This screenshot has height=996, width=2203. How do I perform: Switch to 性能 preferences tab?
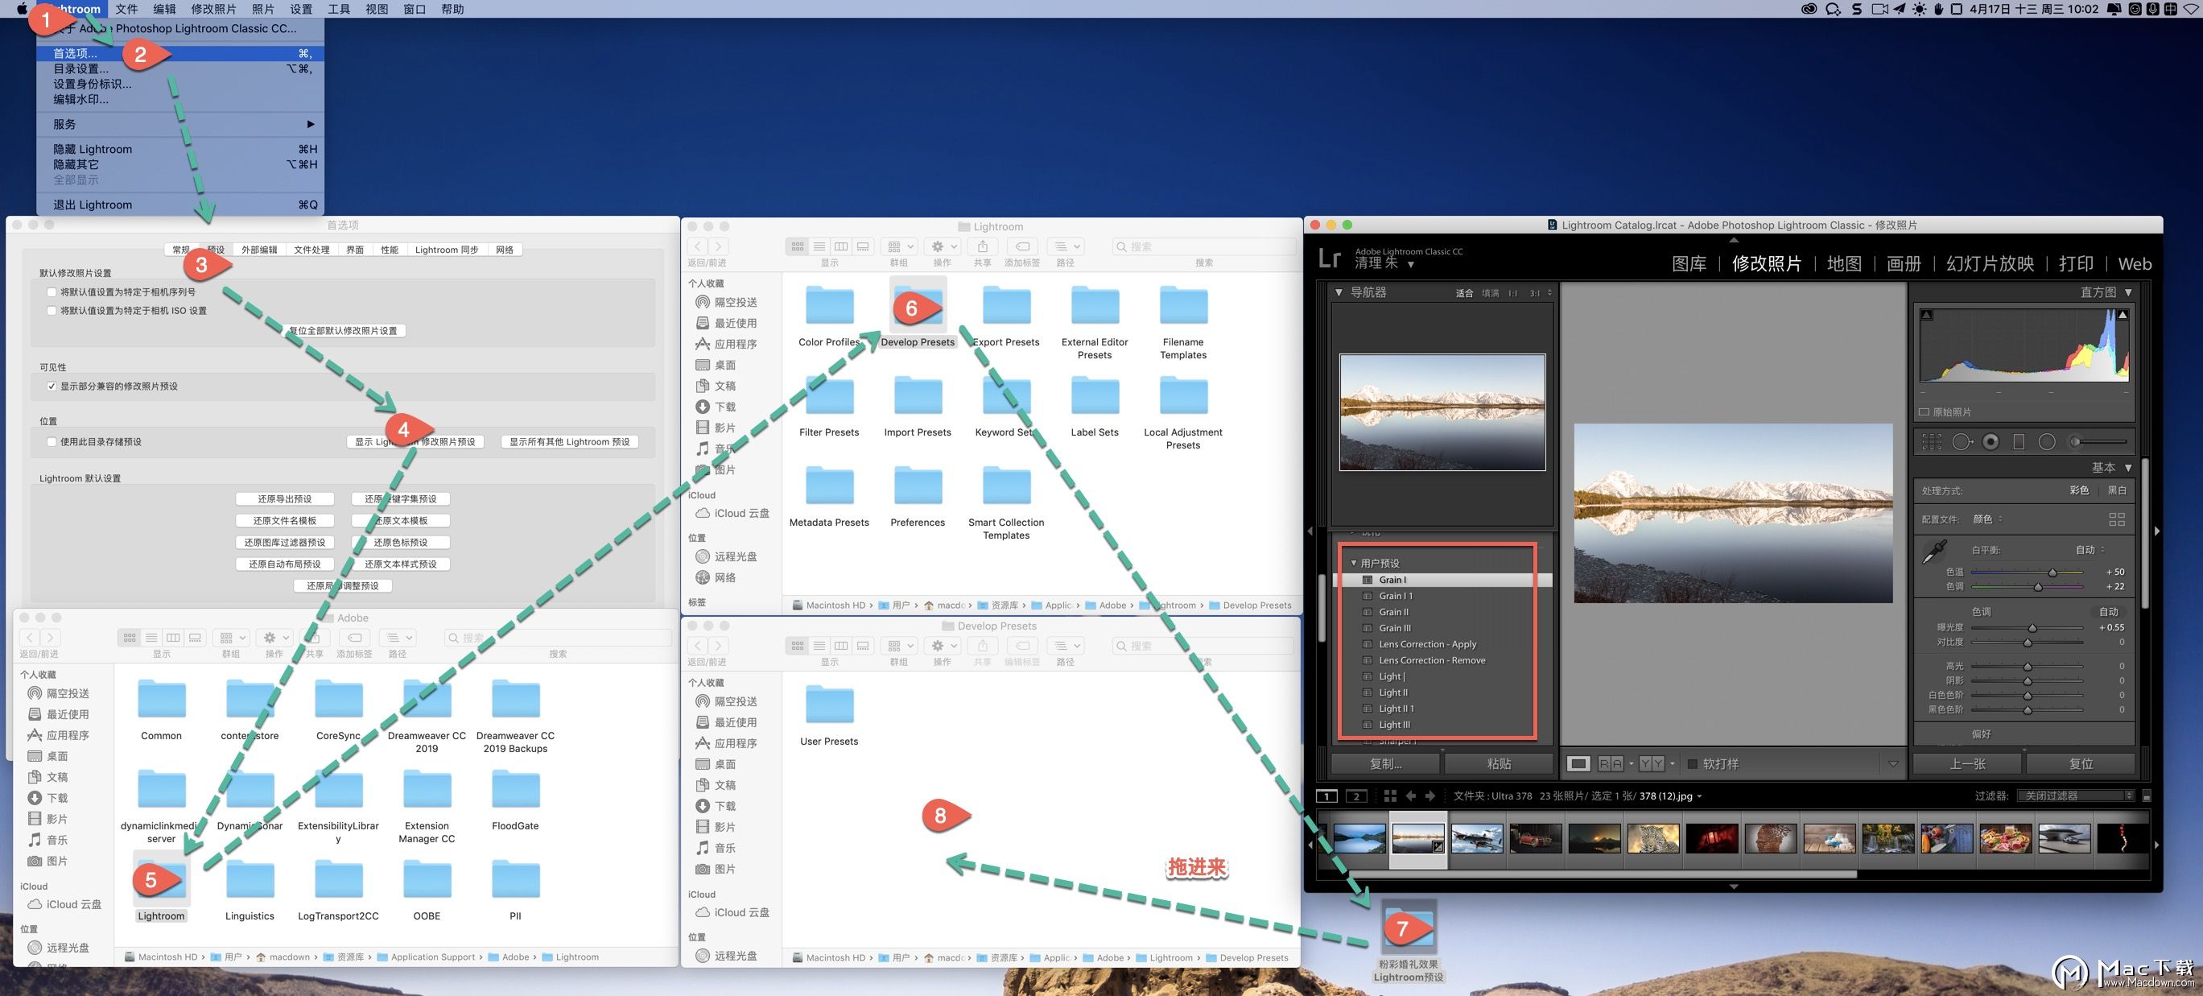389,250
